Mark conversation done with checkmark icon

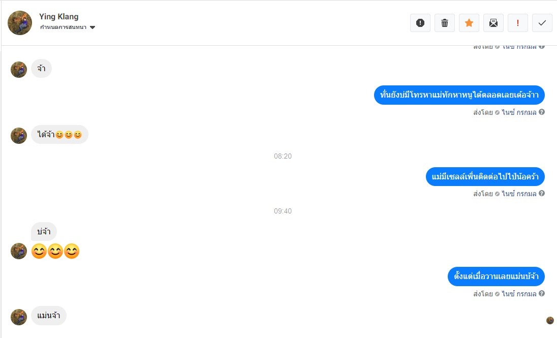tap(542, 23)
